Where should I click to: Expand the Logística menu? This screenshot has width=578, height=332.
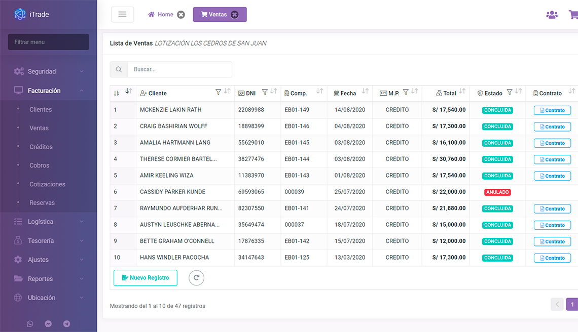[48, 222]
